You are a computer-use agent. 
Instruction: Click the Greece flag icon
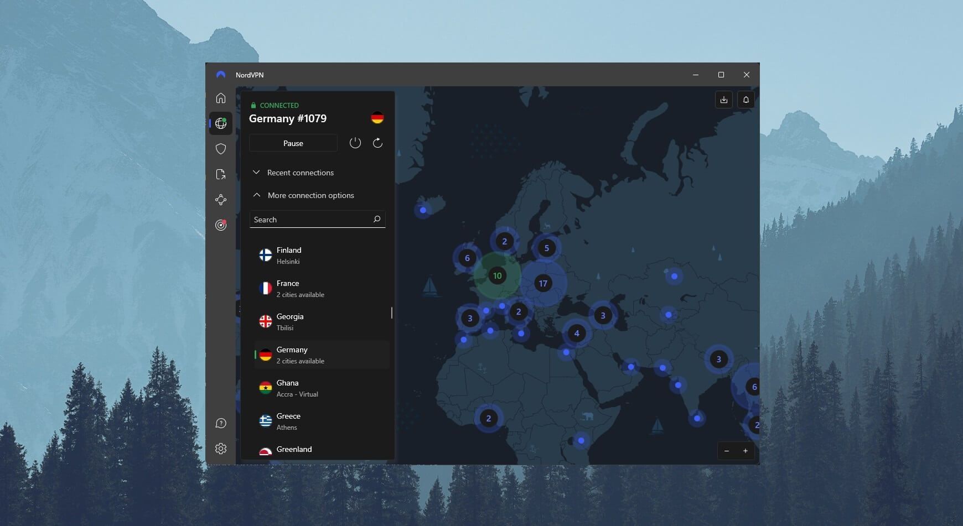[266, 421]
